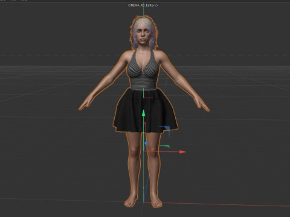Grab the green Y-axis move arrow
This screenshot has height=217, width=290.
tap(143, 113)
